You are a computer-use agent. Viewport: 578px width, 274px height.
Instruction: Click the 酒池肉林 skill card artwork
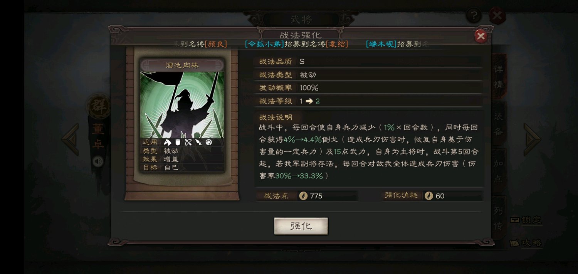[182, 105]
